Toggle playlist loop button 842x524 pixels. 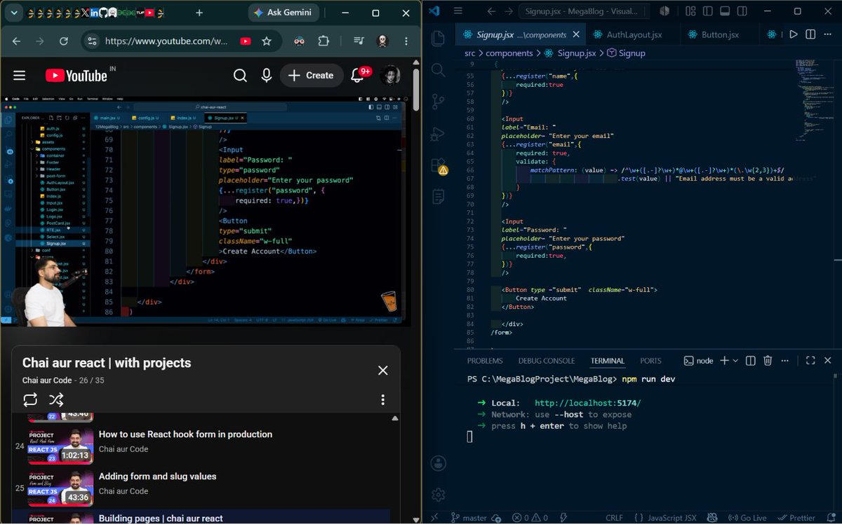(30, 399)
